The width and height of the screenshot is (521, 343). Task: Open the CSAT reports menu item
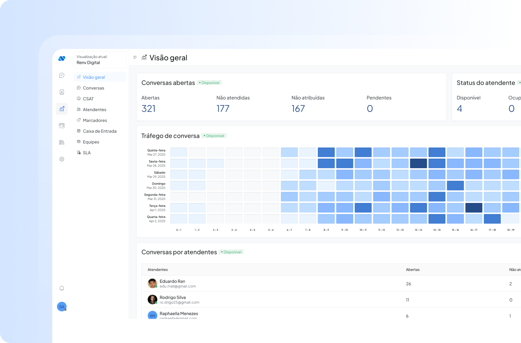tap(88, 99)
